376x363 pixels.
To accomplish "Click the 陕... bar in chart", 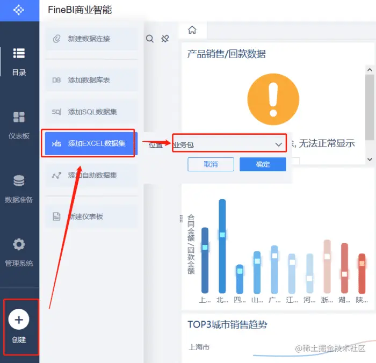I will [362, 273].
